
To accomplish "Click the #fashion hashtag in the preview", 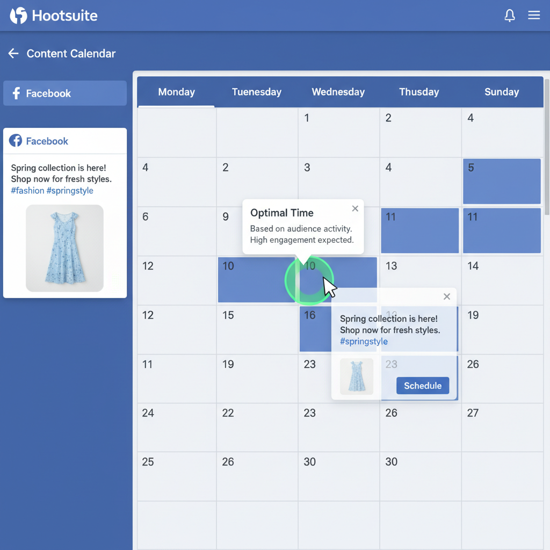I will [x=27, y=191].
